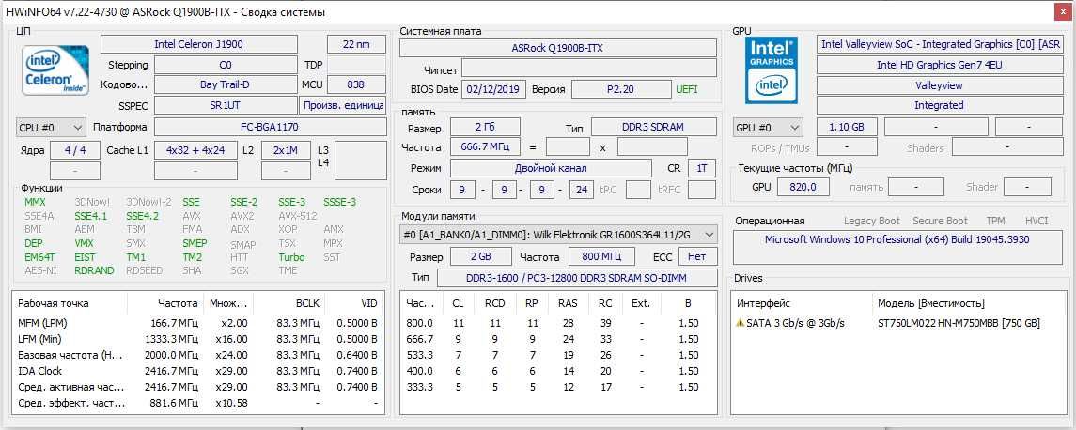Viewport: 1076px width, 430px height.
Task: Click the CR value 1T
Action: click(701, 169)
